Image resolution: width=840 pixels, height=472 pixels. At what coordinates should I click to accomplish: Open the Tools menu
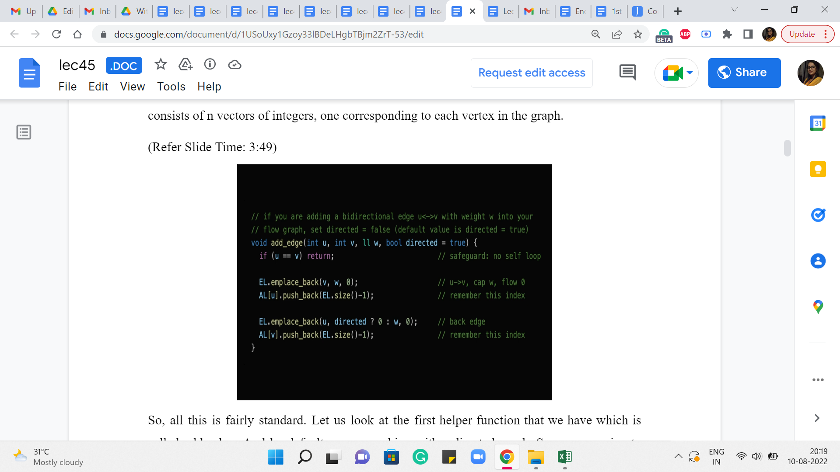[x=171, y=87]
